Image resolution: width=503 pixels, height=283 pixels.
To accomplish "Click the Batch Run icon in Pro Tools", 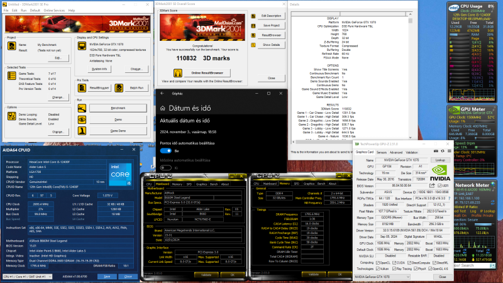I will [x=119, y=87].
